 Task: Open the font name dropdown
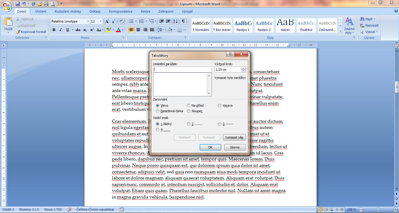(88, 21)
